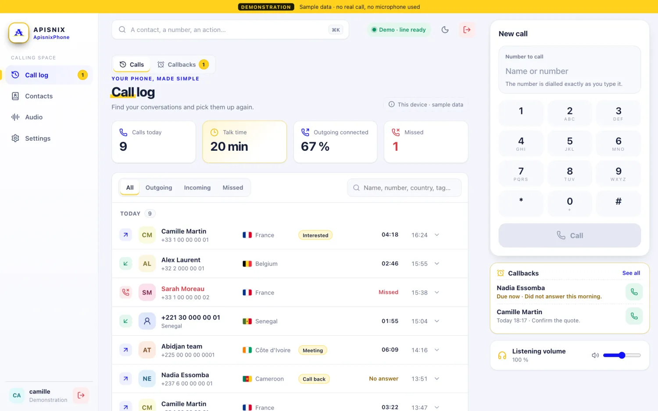Select the Calls tab

coord(132,64)
